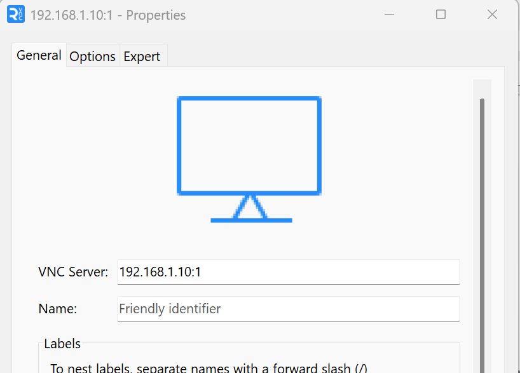
Task: Focus the Name field with Friendly identifier placeholder
Action: pos(289,309)
